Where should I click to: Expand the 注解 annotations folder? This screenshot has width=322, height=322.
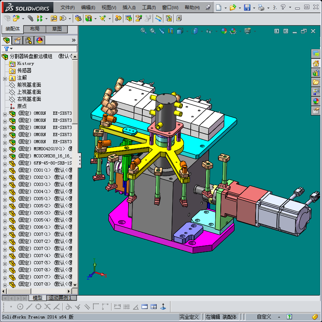coord(5,78)
